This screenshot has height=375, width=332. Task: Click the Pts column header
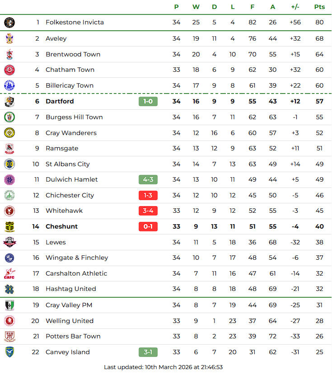(x=319, y=7)
